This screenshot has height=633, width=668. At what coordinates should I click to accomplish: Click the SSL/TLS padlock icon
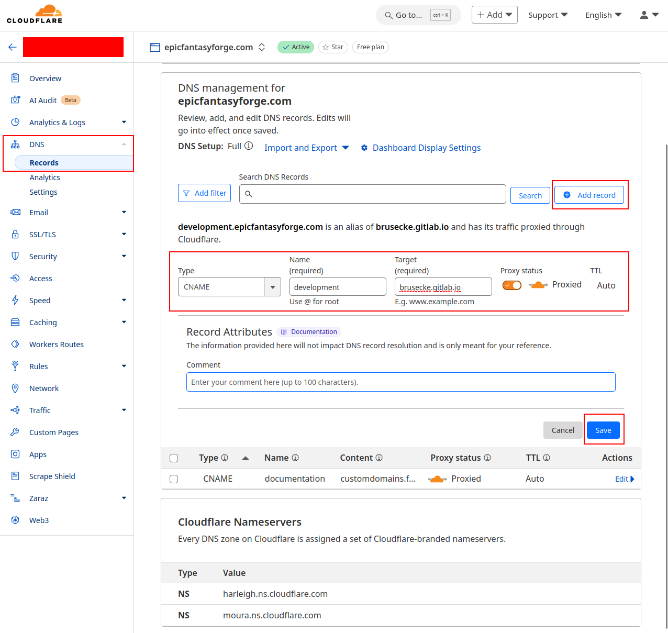tap(15, 234)
